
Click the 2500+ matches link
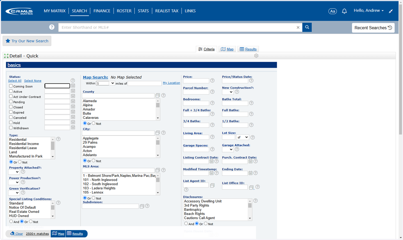coord(37,234)
